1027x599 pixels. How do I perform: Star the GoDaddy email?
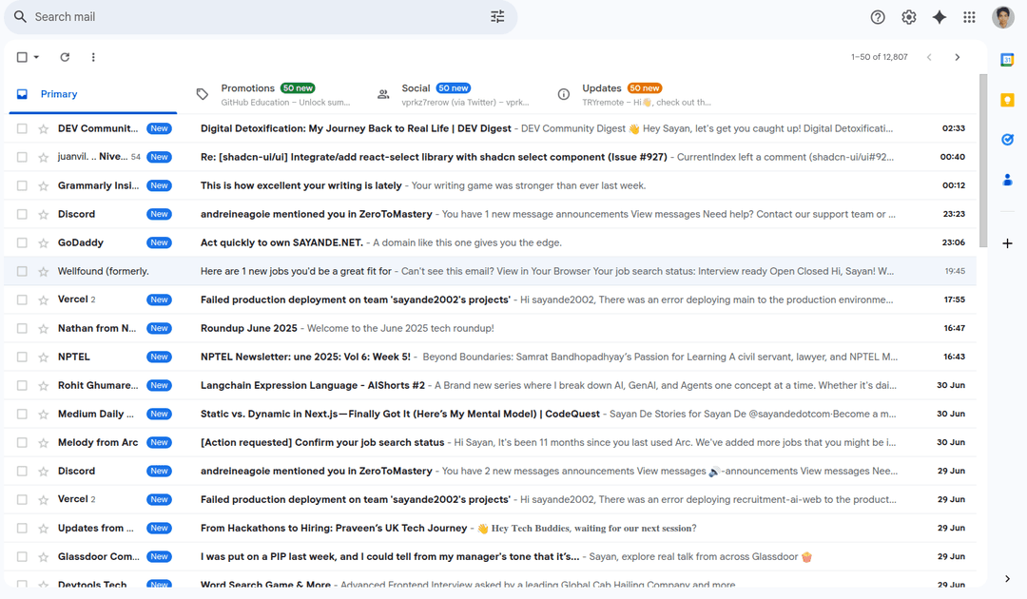tap(44, 242)
